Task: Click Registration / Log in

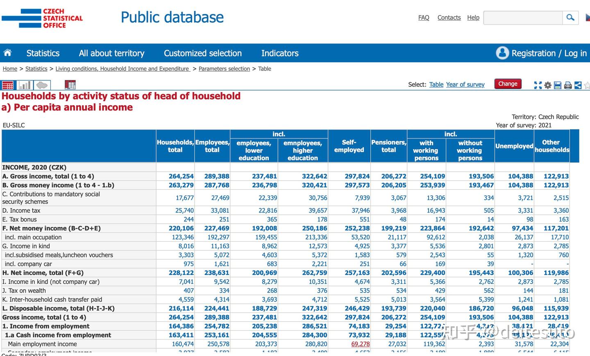Action: click(x=542, y=53)
